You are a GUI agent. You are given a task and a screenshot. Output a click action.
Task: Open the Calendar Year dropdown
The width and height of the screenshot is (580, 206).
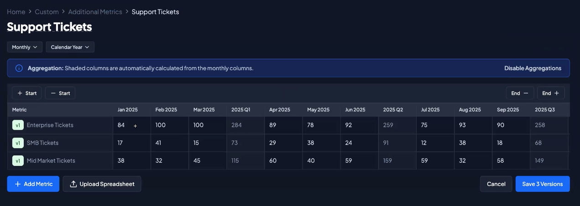[70, 47]
